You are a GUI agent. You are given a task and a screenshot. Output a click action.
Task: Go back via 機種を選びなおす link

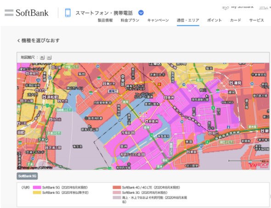click(39, 40)
